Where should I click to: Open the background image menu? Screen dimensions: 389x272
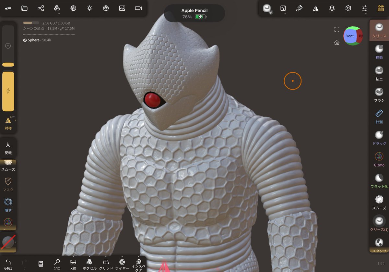point(122,8)
